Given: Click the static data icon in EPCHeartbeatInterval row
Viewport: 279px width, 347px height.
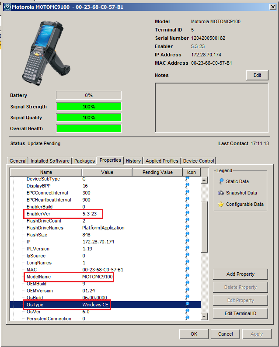Looking at the screenshot, I should (x=187, y=199).
